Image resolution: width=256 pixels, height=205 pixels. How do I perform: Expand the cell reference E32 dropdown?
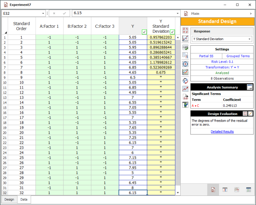[43, 13]
